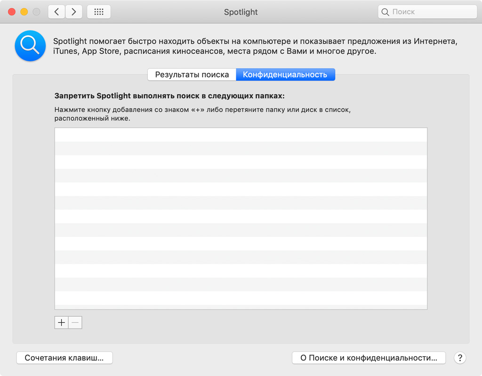Focus the Поиск search field
Viewport: 482px width, 376px height.
427,12
